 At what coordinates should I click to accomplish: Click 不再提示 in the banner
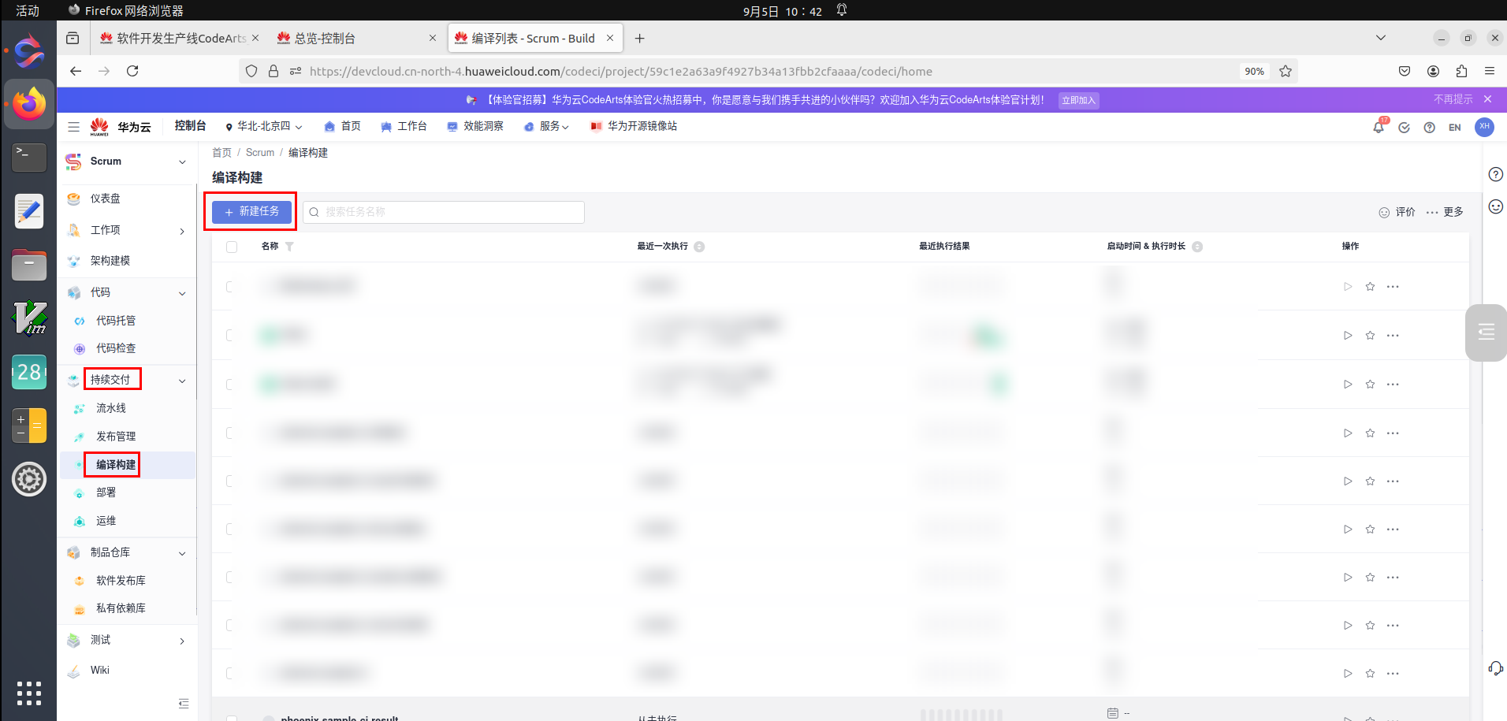click(x=1453, y=99)
